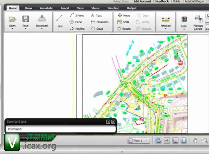
Task: Switch to the Insert tab
Action: pos(65,8)
